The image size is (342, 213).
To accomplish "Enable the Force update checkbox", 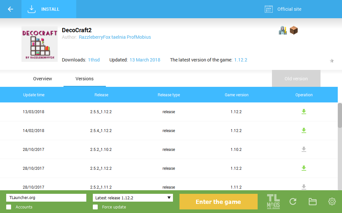I will tap(95, 207).
